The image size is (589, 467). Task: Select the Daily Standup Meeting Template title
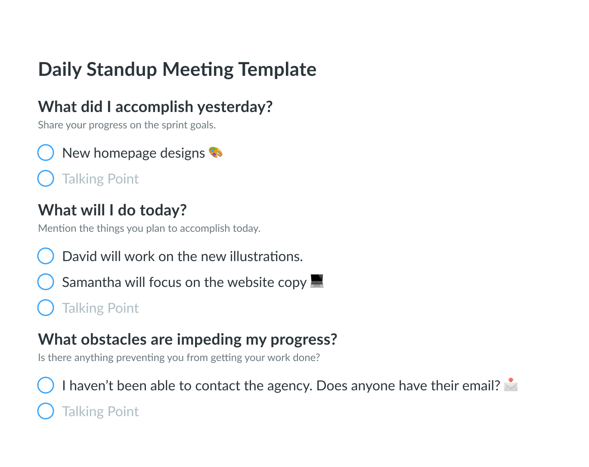tap(177, 69)
